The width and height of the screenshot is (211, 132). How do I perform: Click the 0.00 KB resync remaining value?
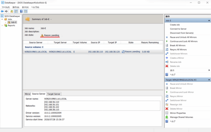coord(146,52)
